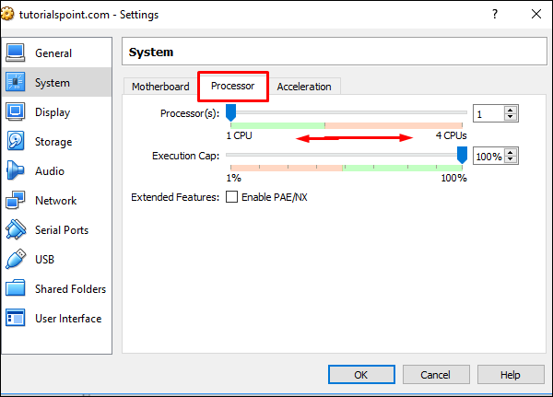Open the Storage disk icon
This screenshot has height=397, width=553.
point(16,142)
